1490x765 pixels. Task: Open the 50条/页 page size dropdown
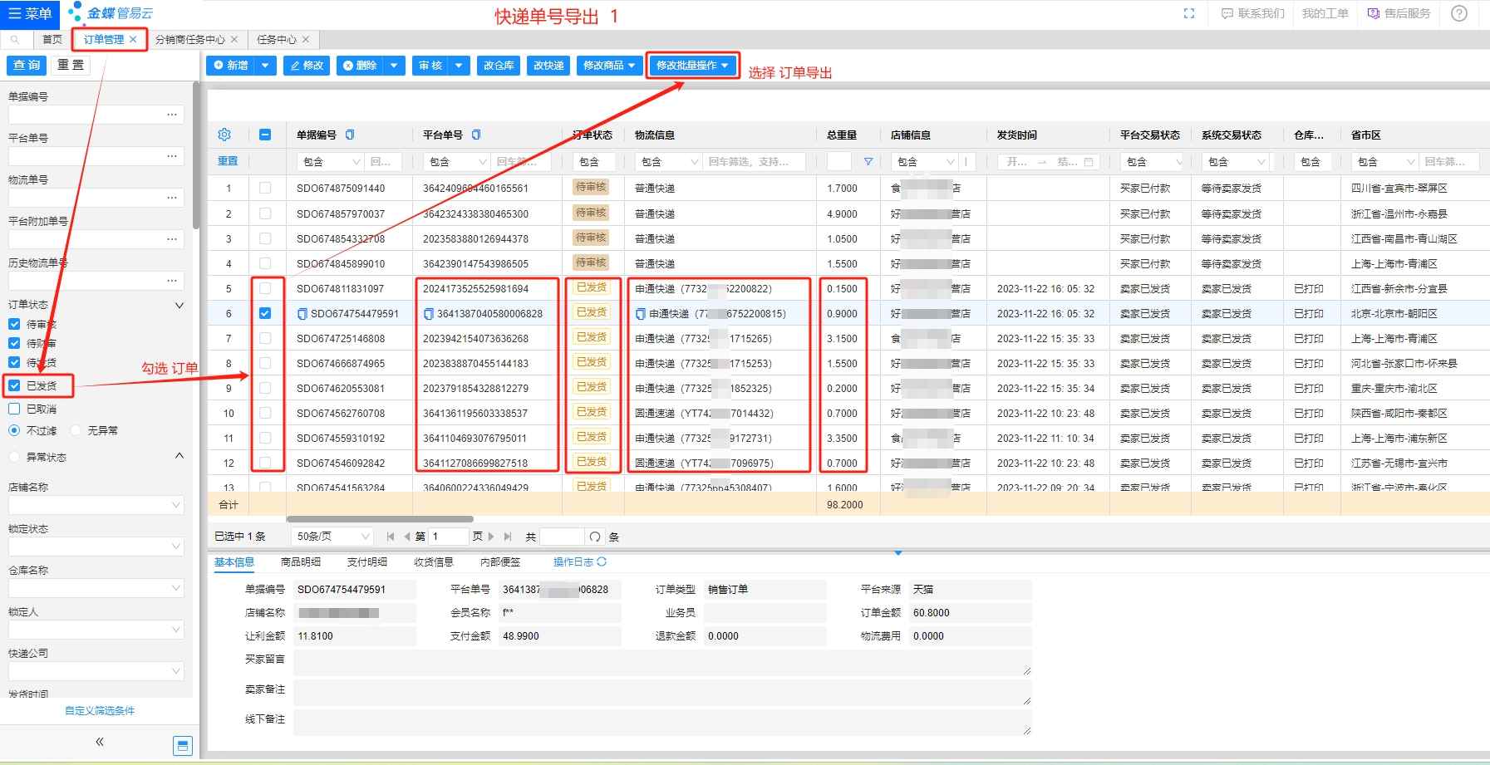click(332, 537)
